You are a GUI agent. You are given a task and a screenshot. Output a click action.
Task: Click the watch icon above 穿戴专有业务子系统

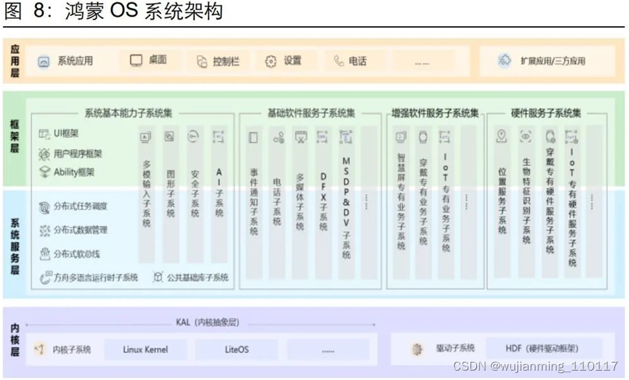(x=422, y=137)
